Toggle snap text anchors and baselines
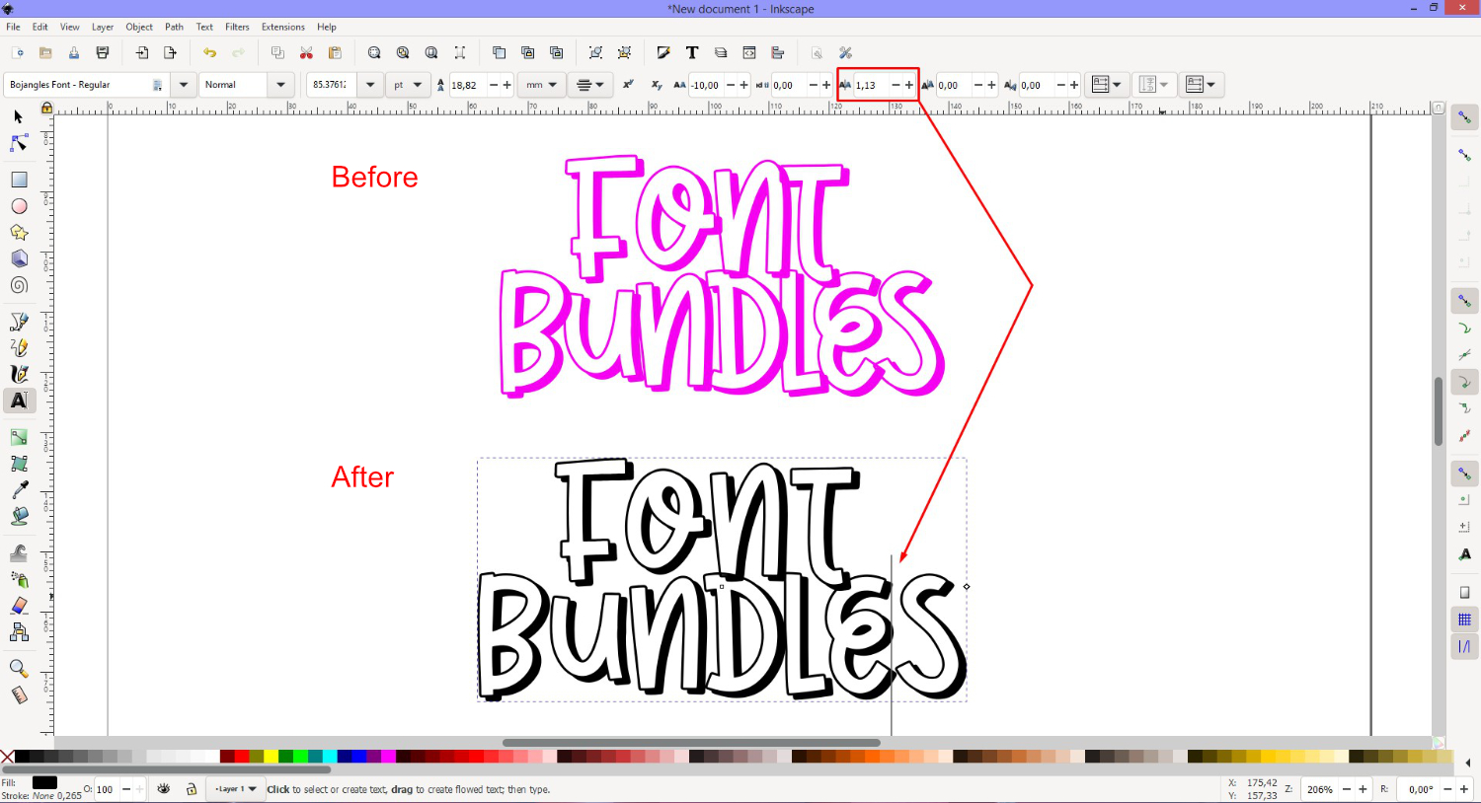The image size is (1481, 803). click(x=1464, y=554)
